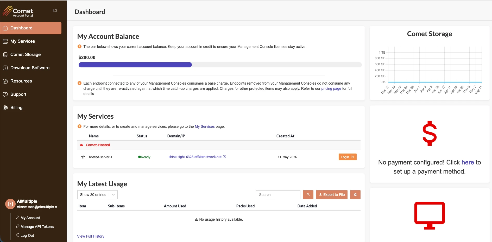Viewport: 492px width, 242px height.
Task: Click the red dollar sign payment icon
Action: 430,133
